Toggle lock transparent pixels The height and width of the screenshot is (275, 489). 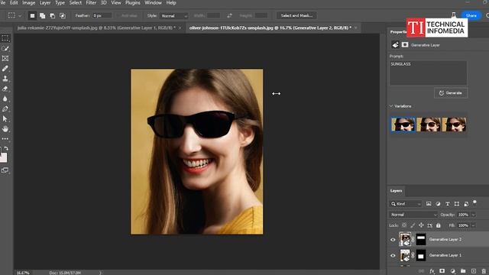coord(404,225)
